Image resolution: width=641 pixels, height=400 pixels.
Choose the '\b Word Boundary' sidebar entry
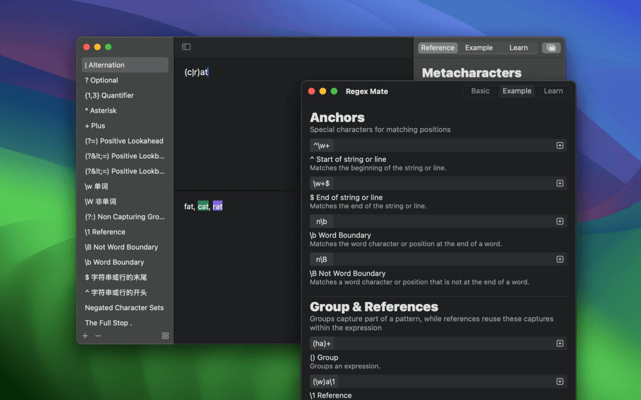(x=125, y=262)
